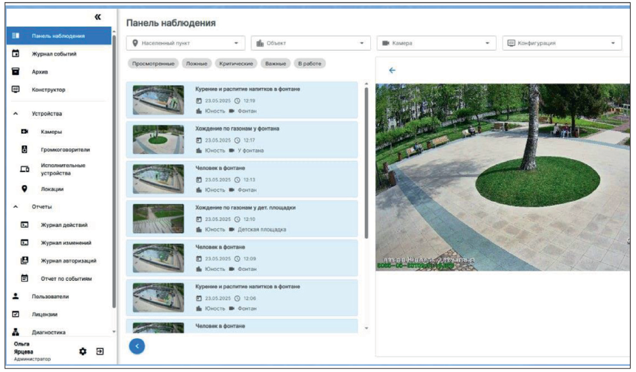636x372 pixels.
Task: Open the Хождение по газонам у фонтана thumbnail
Action: (x=158, y=140)
